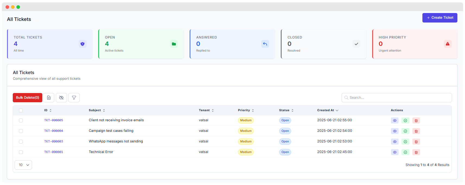View ticket TKT-000005 via eye icon
Viewport: 465px width, 185px height.
(395, 120)
